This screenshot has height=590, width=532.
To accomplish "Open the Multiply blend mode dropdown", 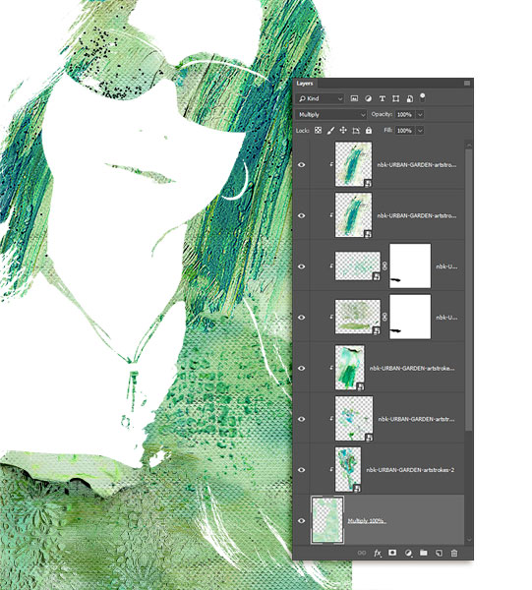I will coord(331,114).
